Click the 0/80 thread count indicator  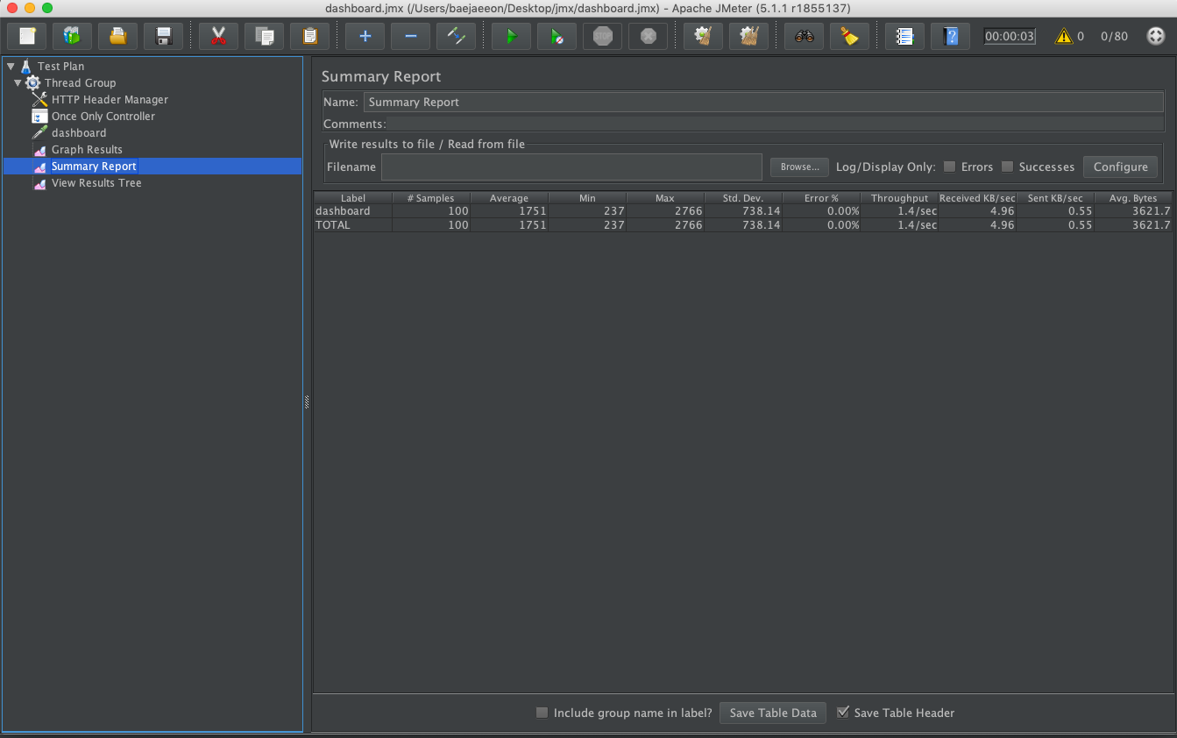1114,36
